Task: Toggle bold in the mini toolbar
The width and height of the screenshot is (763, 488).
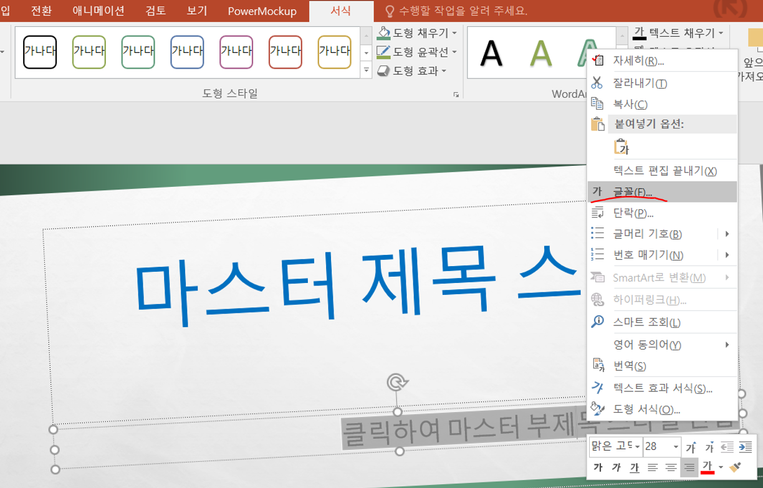Action: pos(598,467)
